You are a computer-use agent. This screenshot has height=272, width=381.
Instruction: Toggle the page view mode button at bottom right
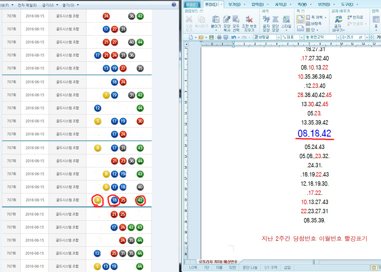374,267
